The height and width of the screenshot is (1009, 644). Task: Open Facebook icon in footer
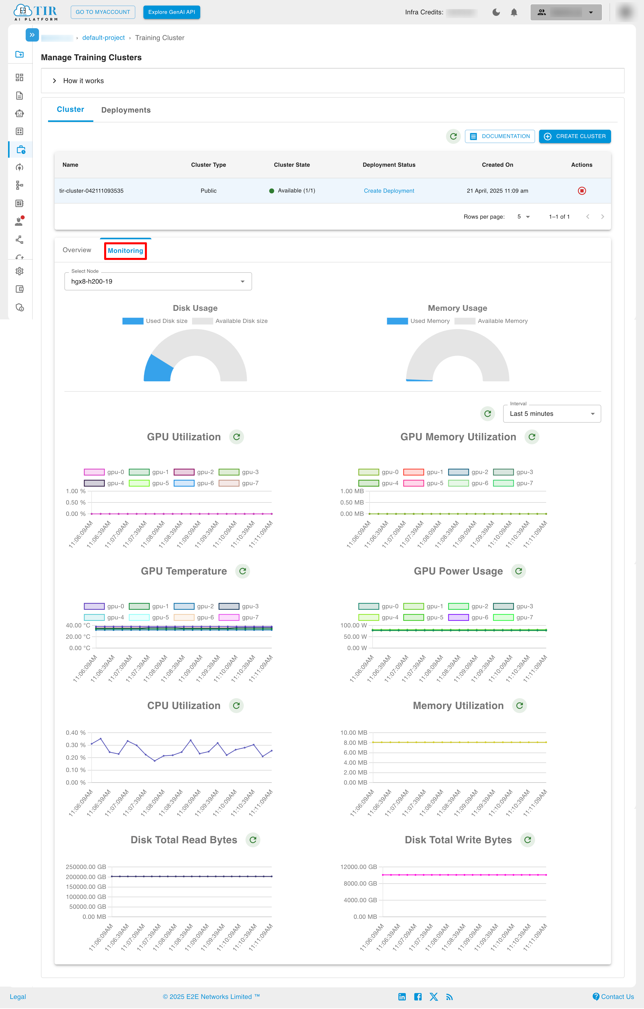click(418, 997)
